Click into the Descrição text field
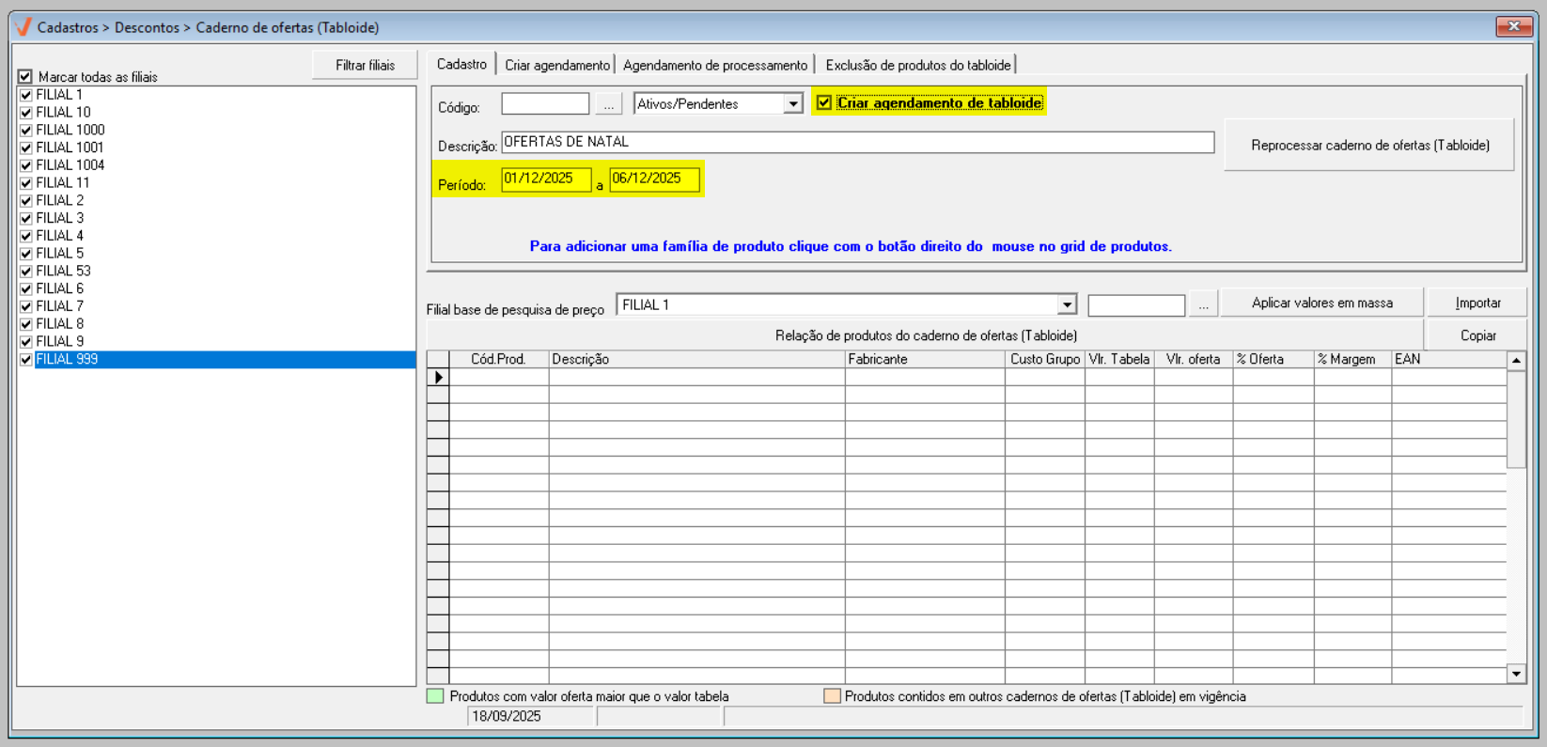 857,142
